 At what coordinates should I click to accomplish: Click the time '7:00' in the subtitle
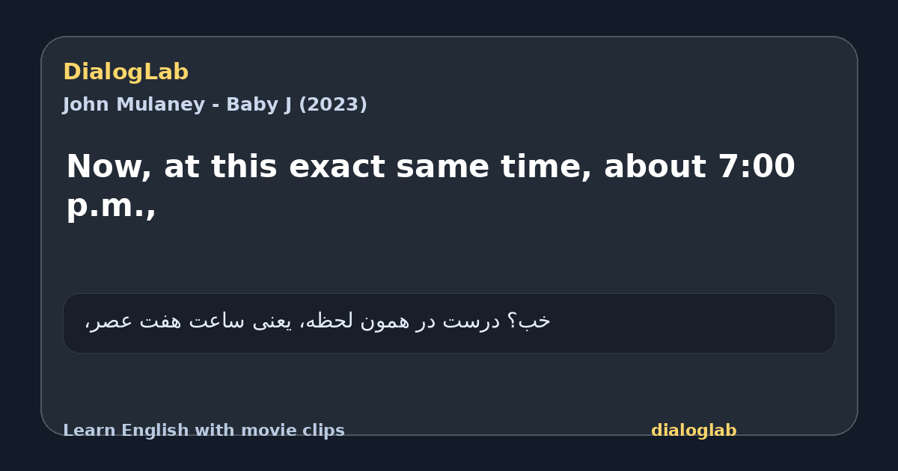(756, 167)
